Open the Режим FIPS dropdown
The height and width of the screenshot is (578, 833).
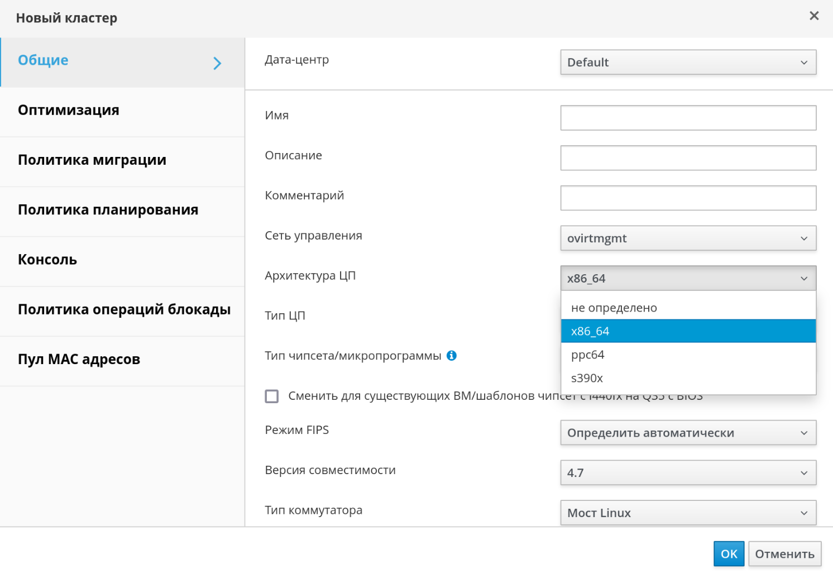tap(688, 433)
